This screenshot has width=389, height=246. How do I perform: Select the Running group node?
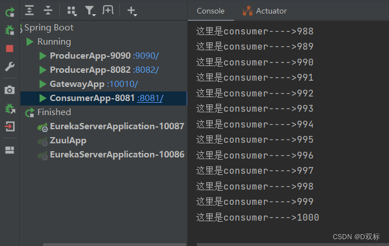click(54, 42)
